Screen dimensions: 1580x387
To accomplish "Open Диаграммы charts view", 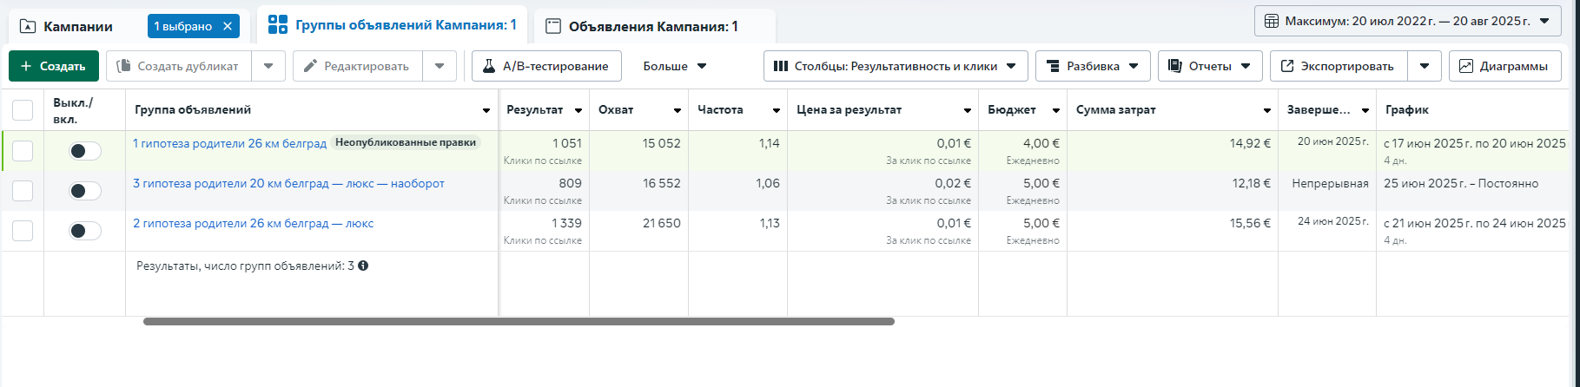I will point(1504,66).
